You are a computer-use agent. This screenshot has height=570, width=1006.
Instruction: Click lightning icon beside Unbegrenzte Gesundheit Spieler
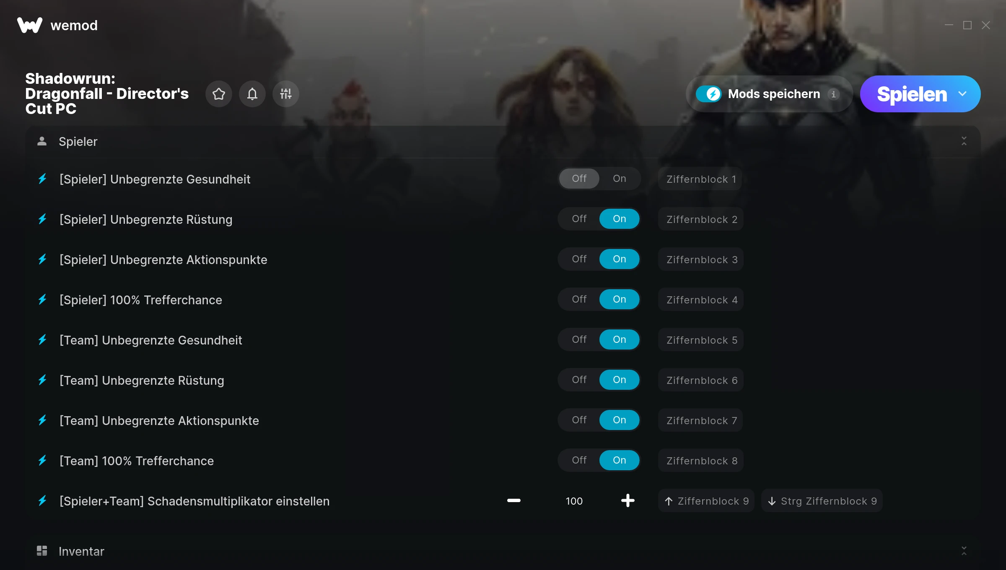point(42,179)
